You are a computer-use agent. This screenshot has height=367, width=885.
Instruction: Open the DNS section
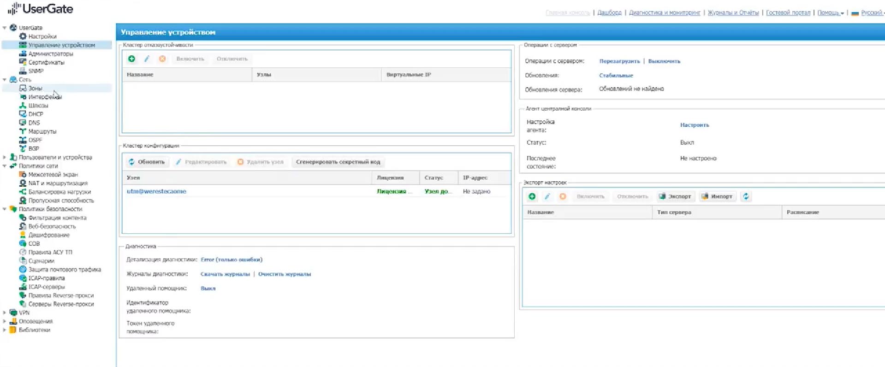coord(34,123)
